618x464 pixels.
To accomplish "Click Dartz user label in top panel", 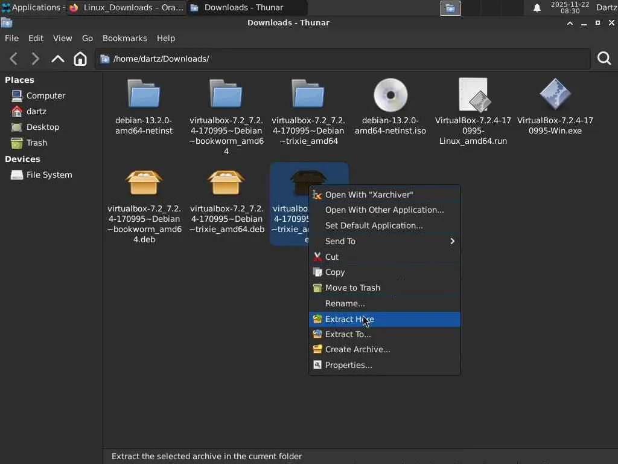I will point(606,7).
